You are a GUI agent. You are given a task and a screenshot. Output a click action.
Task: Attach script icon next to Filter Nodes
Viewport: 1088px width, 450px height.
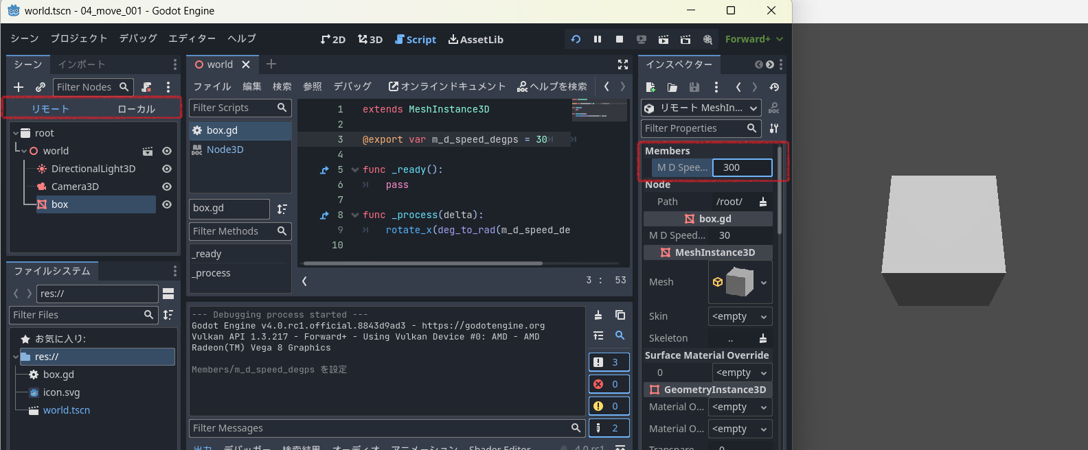[146, 87]
